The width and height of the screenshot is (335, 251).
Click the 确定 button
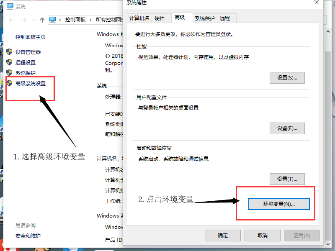click(223, 236)
